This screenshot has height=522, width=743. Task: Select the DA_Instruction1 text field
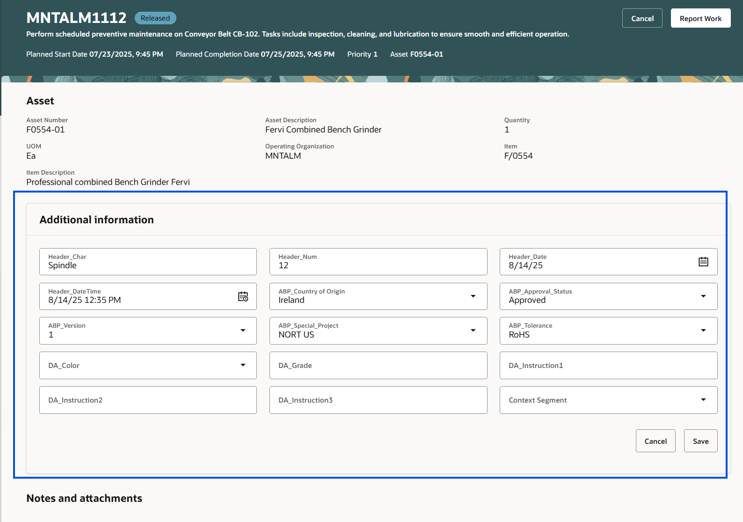click(608, 366)
